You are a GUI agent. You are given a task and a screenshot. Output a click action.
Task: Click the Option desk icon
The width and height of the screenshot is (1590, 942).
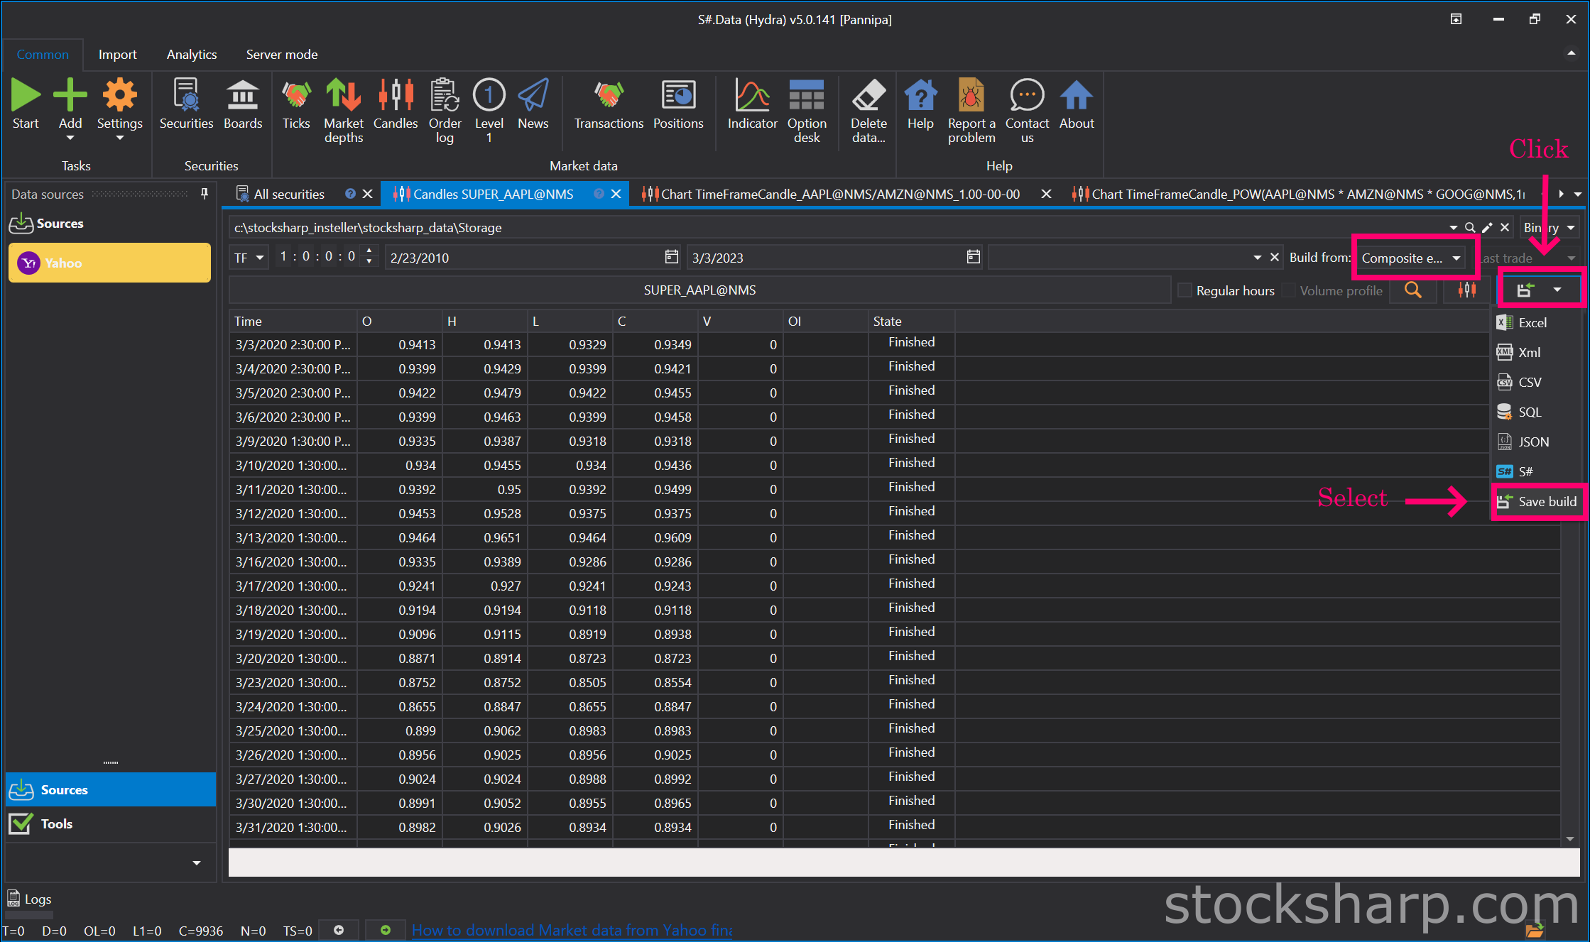point(807,95)
